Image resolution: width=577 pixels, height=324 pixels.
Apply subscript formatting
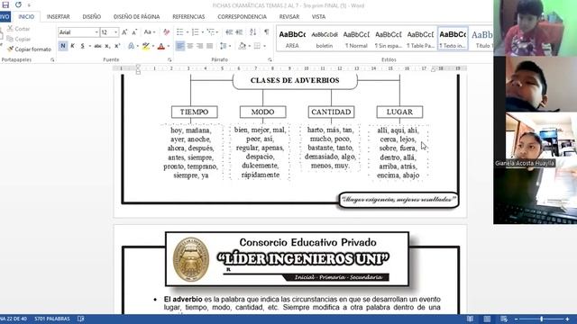click(107, 46)
